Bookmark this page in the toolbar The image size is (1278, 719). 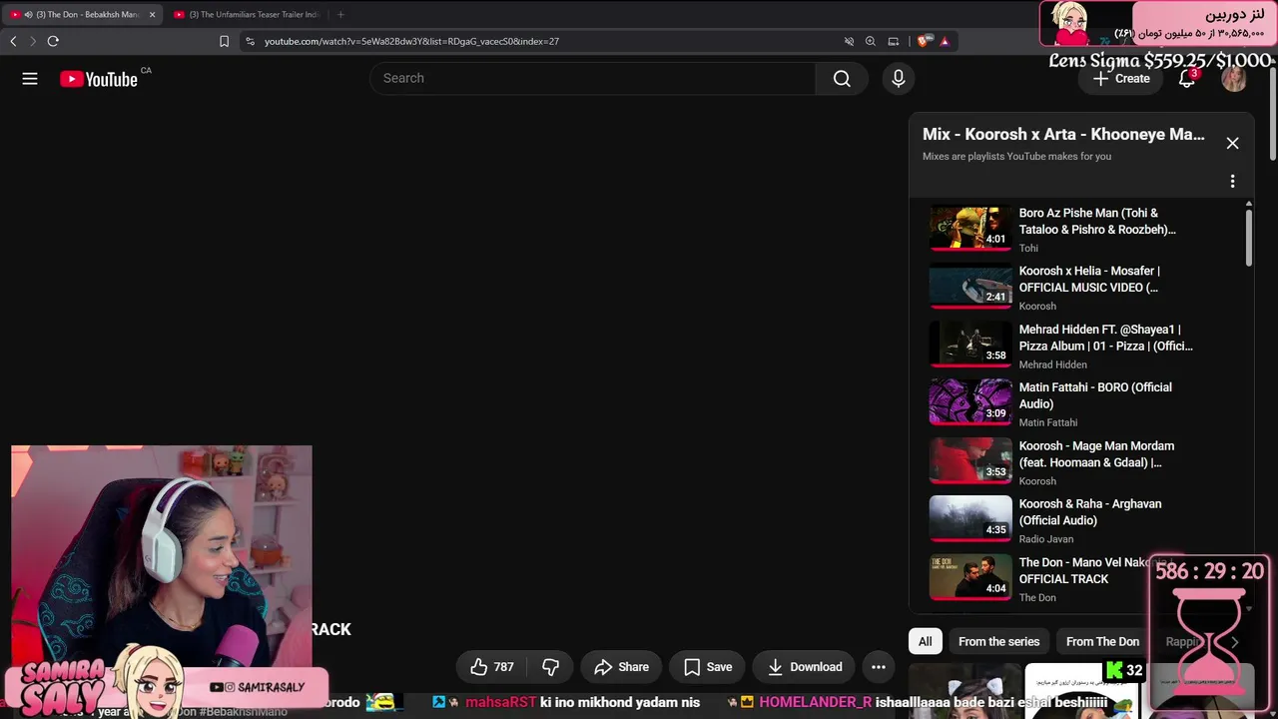pyautogui.click(x=224, y=41)
